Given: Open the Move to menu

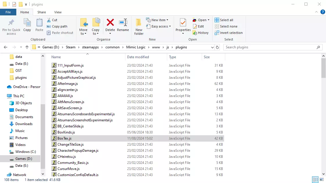Looking at the screenshot, I should (83, 27).
